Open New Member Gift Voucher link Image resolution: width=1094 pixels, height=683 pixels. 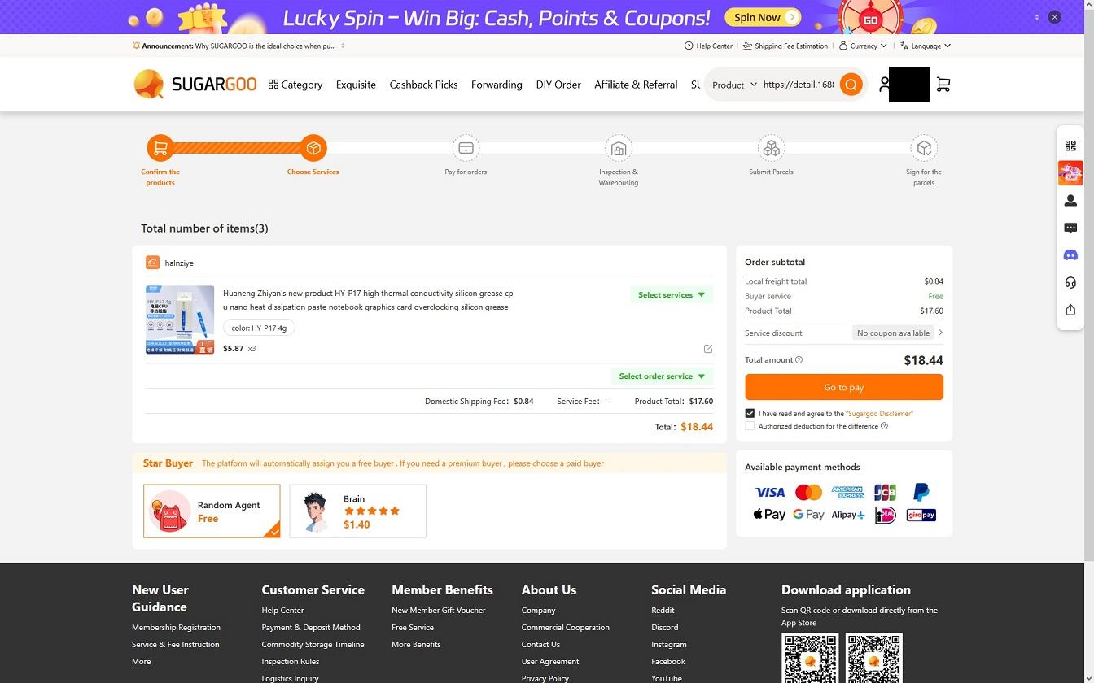pos(439,611)
